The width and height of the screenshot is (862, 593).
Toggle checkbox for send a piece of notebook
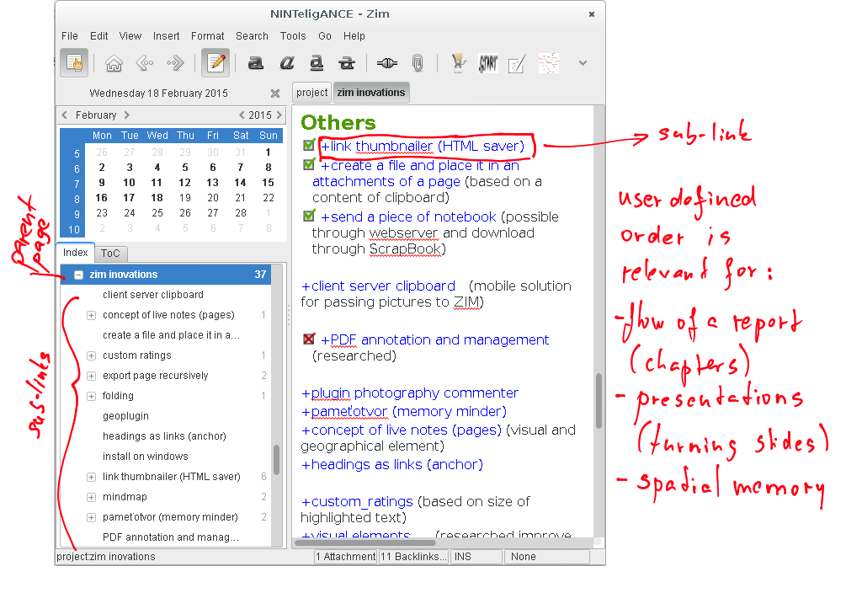[x=308, y=216]
